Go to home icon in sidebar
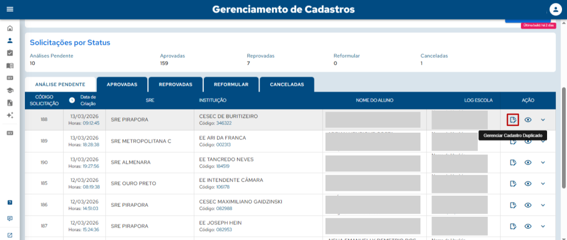This screenshot has height=240, width=567. click(x=9, y=28)
